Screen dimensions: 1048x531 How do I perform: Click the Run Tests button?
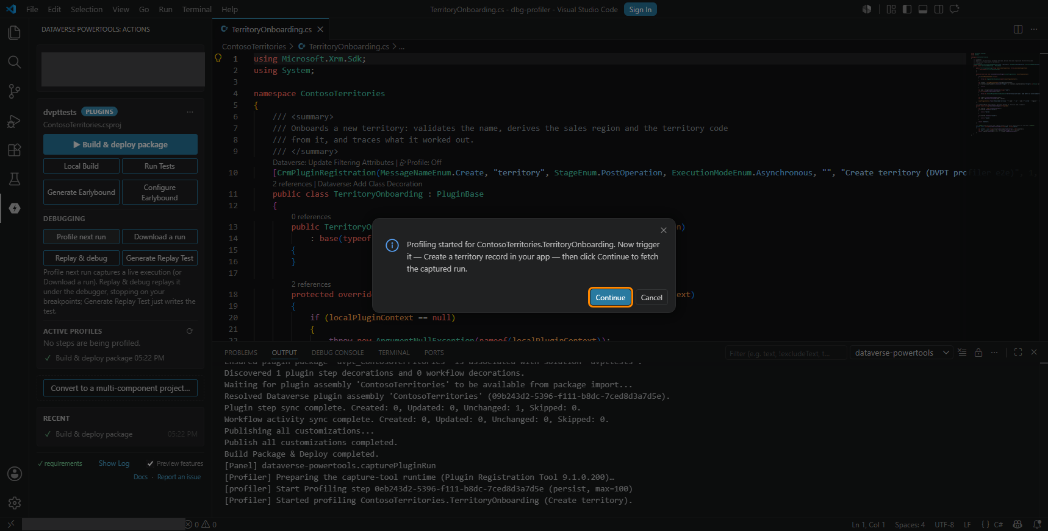point(160,166)
